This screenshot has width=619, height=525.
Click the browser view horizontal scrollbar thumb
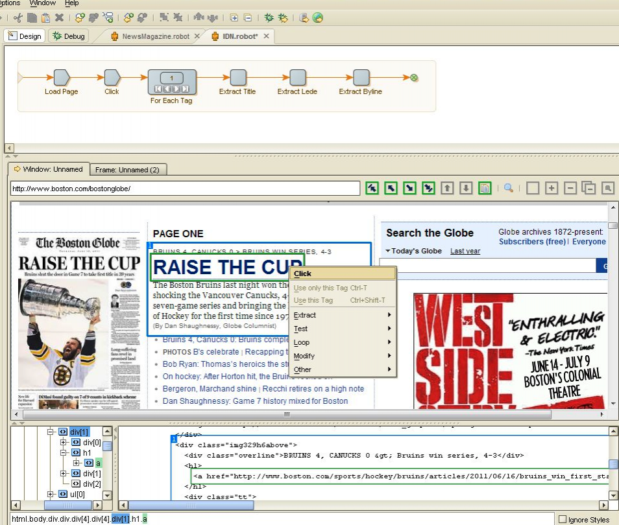pyautogui.click(x=287, y=414)
